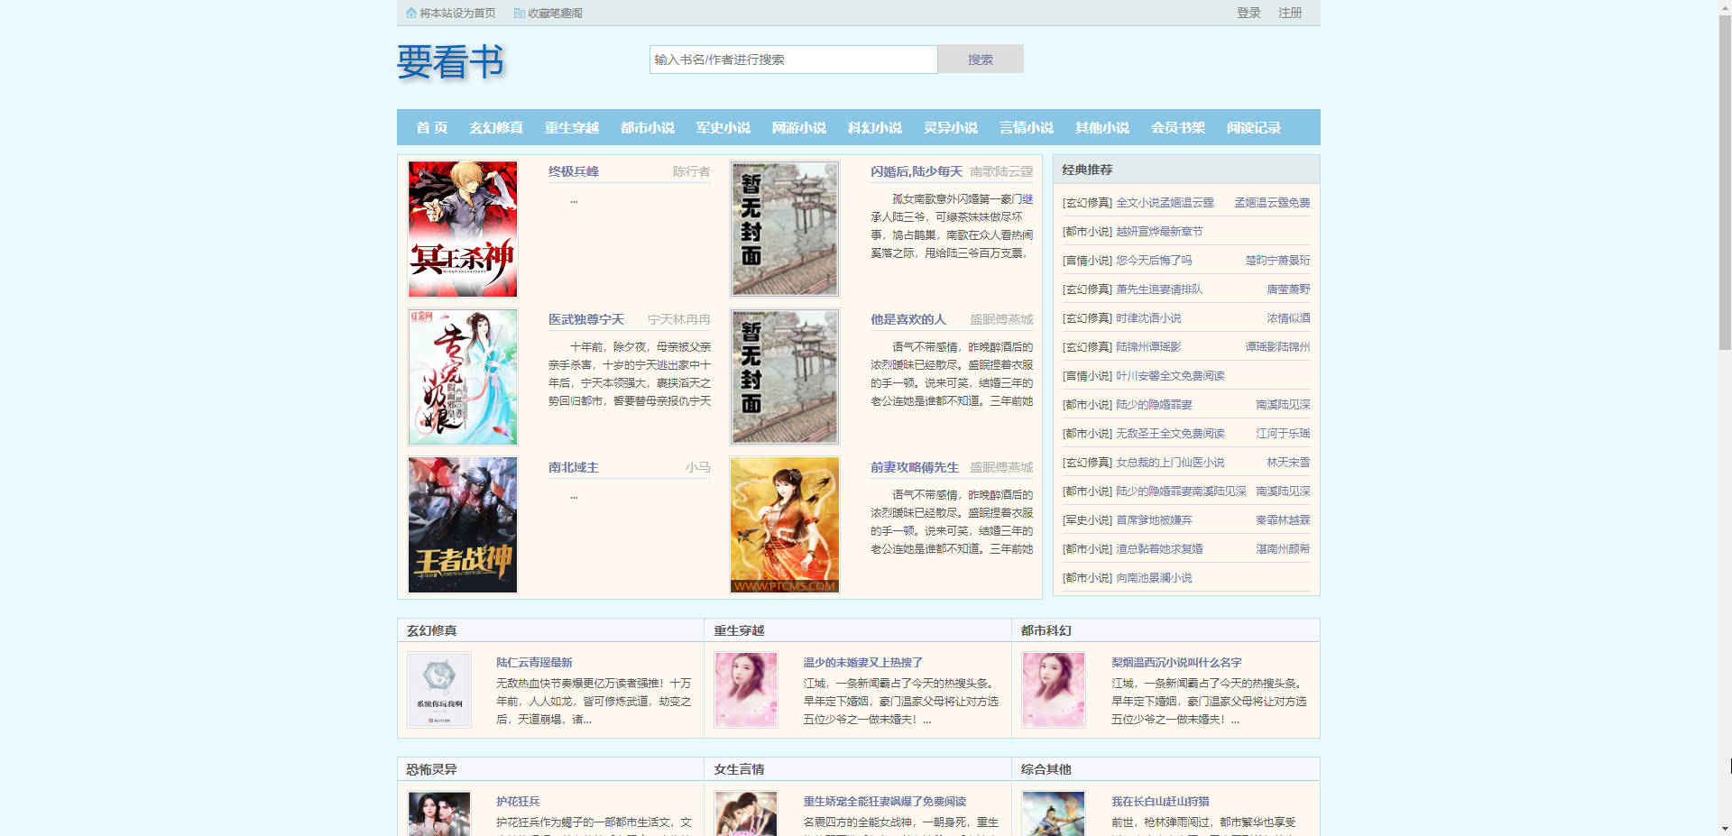
Task: Click the 要看书 site logo
Action: [450, 62]
